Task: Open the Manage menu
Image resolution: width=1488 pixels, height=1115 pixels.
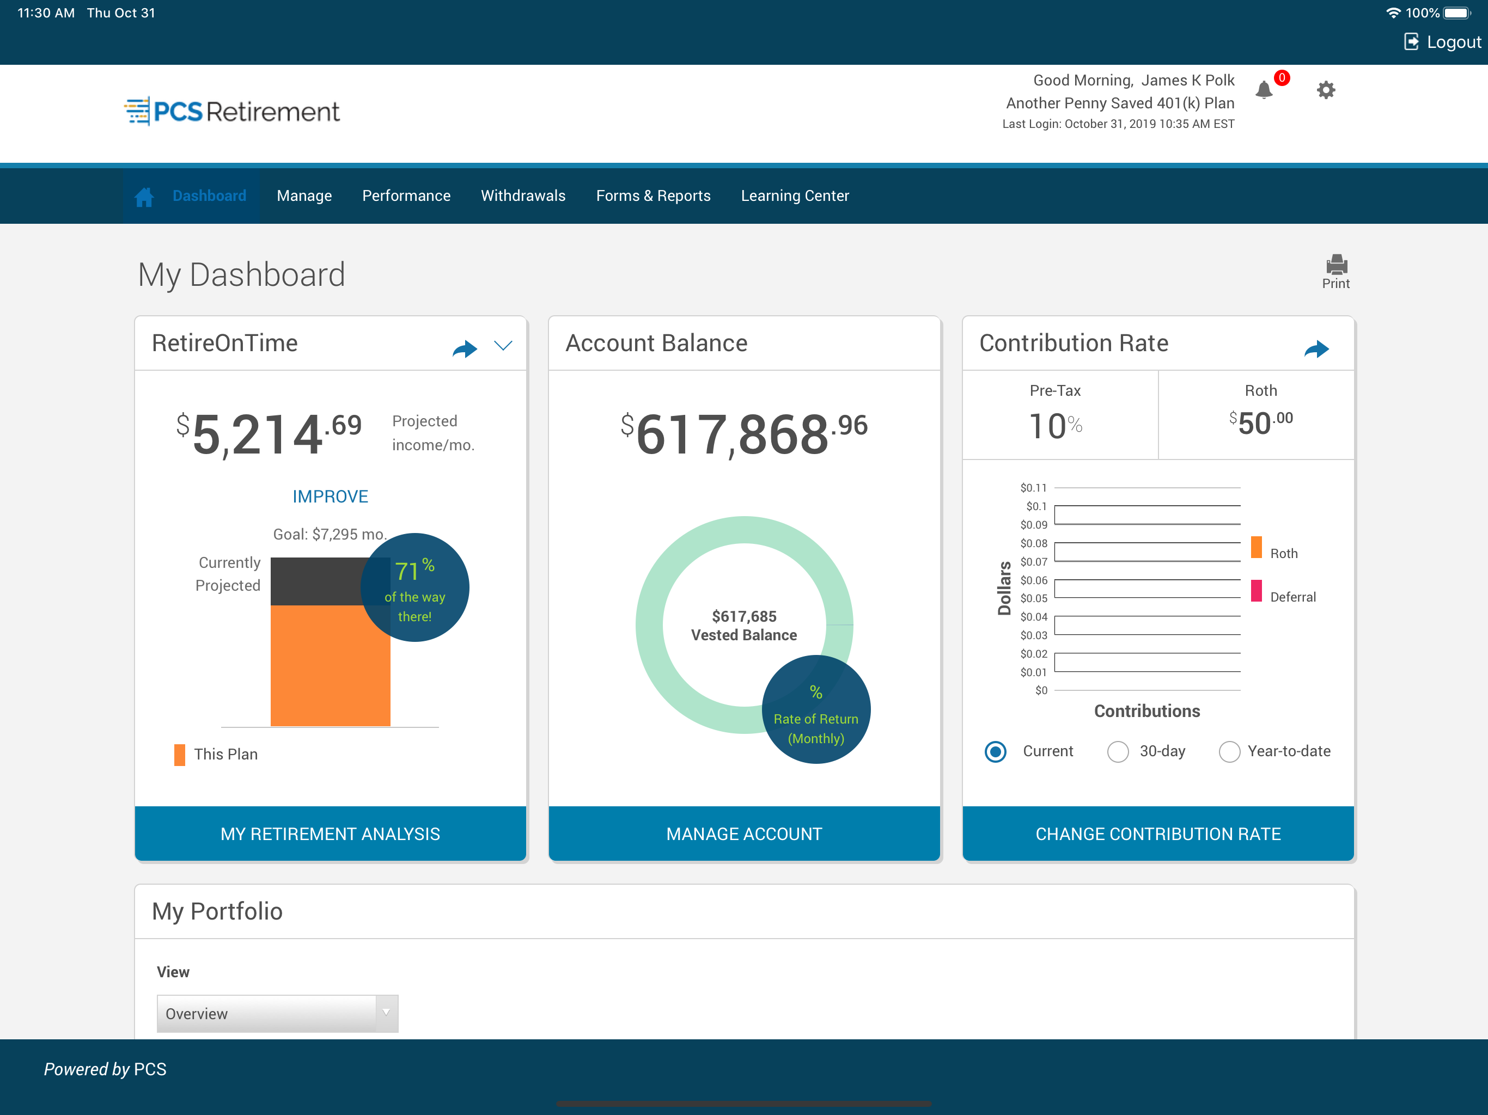Action: click(x=304, y=195)
